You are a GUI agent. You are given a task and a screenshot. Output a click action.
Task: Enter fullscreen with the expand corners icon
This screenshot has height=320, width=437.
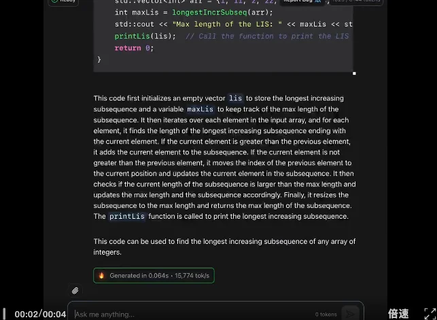pyautogui.click(x=428, y=313)
